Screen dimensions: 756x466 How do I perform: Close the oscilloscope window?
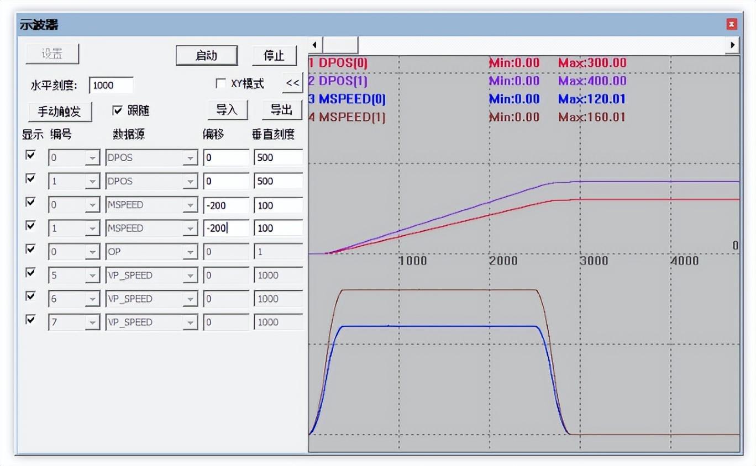(732, 24)
